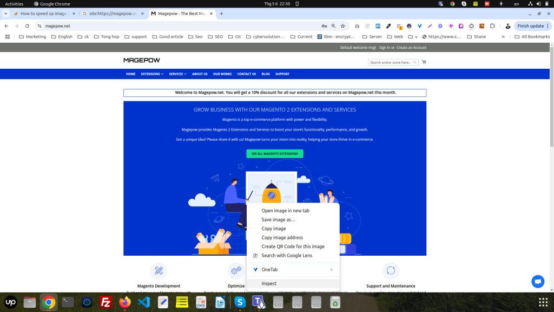Go to the CONTACT US page
The height and width of the screenshot is (312, 554).
[247, 74]
